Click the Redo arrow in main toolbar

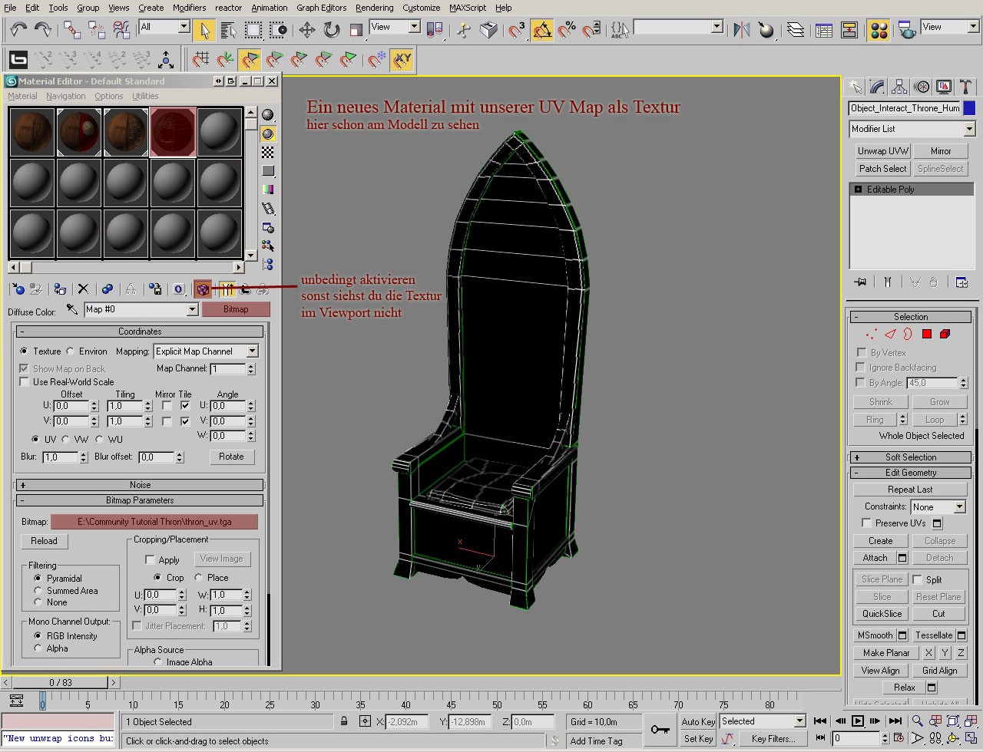(x=43, y=30)
